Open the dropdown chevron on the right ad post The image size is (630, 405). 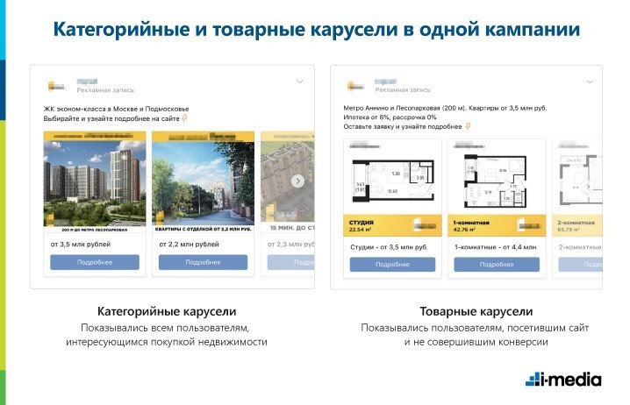[590, 82]
